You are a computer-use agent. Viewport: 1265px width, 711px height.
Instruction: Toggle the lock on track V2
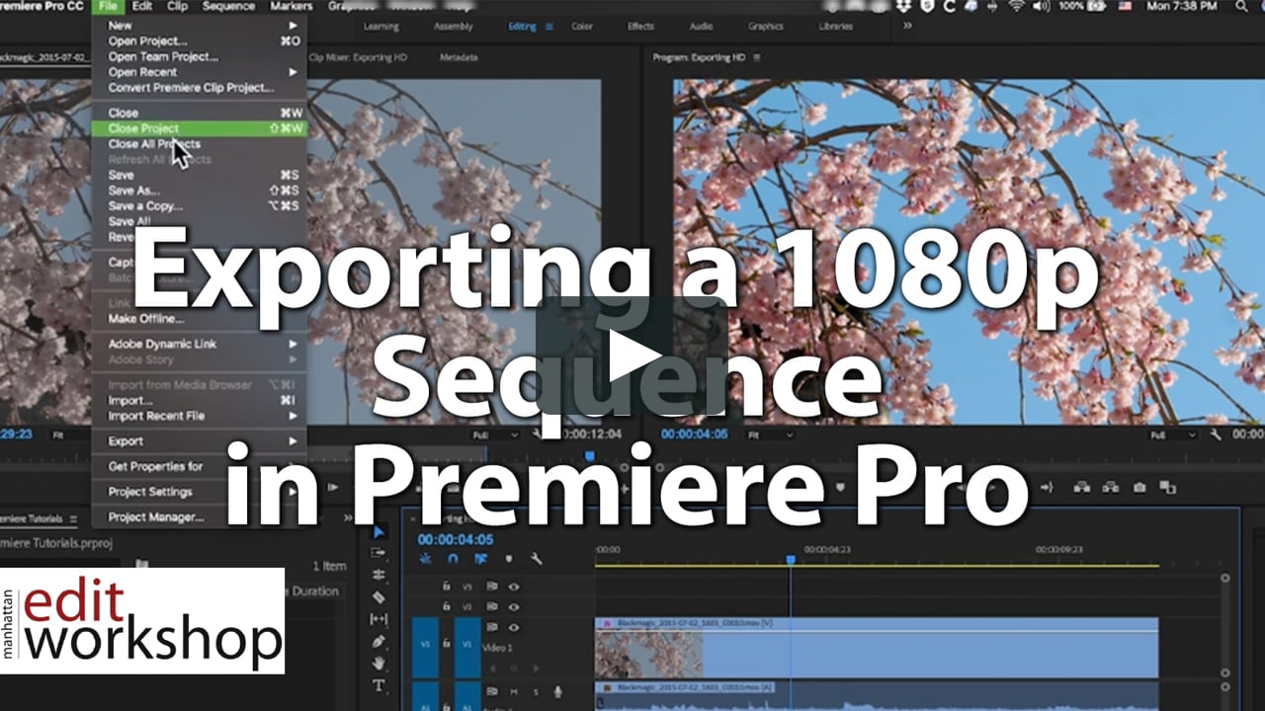pyautogui.click(x=447, y=606)
